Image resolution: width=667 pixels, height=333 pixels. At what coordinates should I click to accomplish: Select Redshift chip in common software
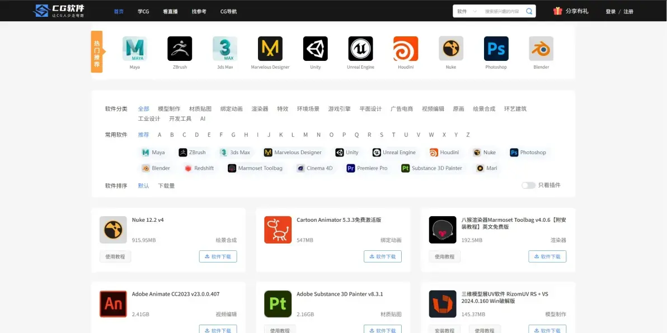pyautogui.click(x=199, y=168)
